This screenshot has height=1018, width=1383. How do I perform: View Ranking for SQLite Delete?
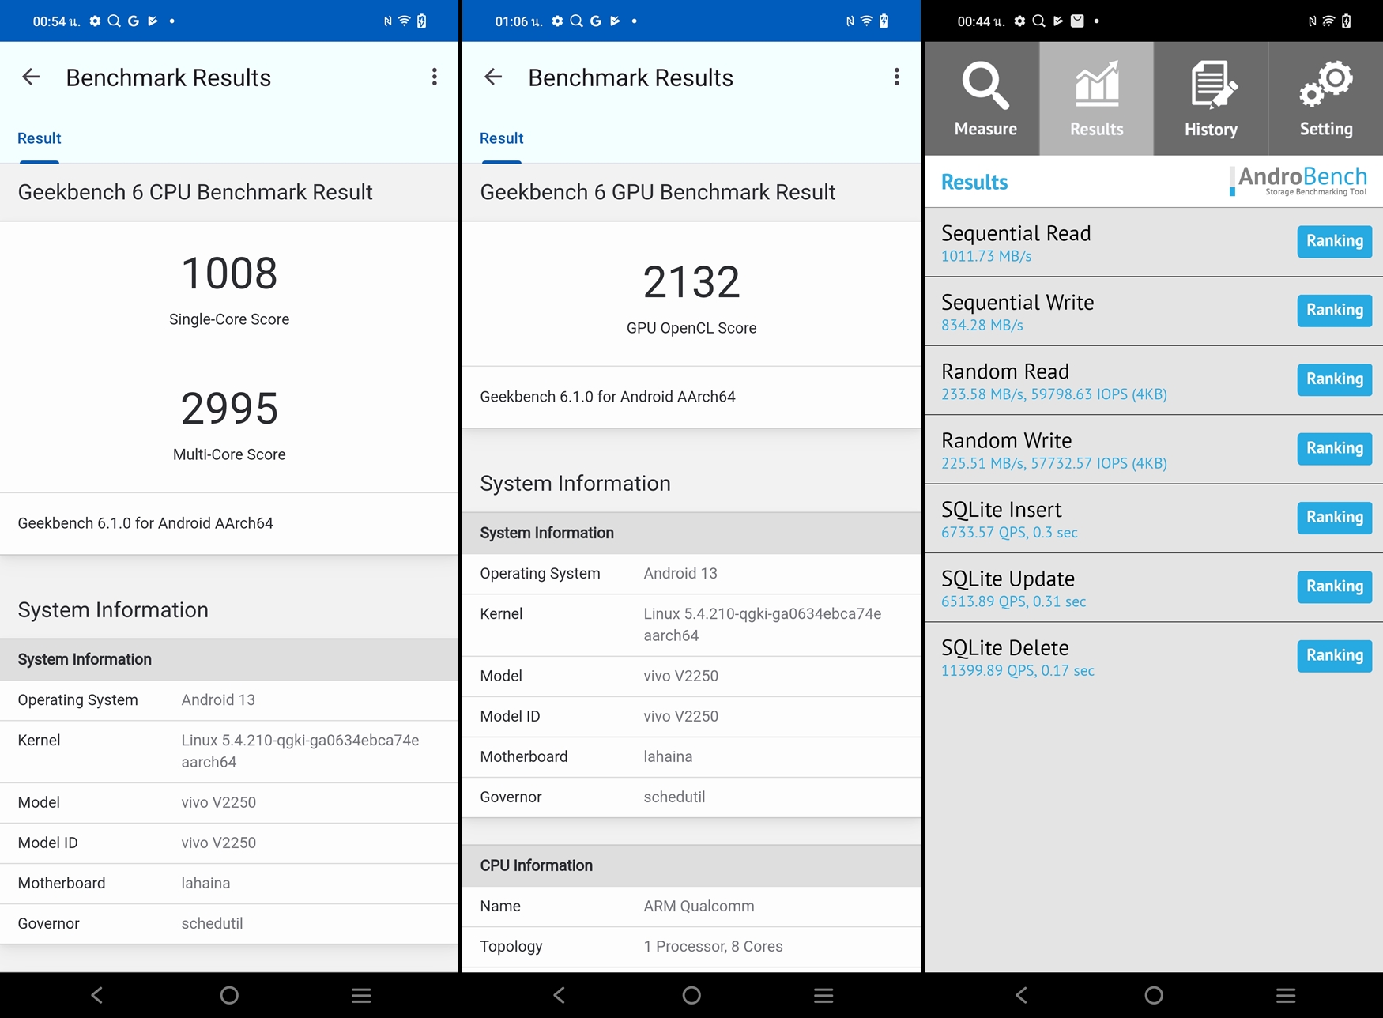tap(1334, 655)
